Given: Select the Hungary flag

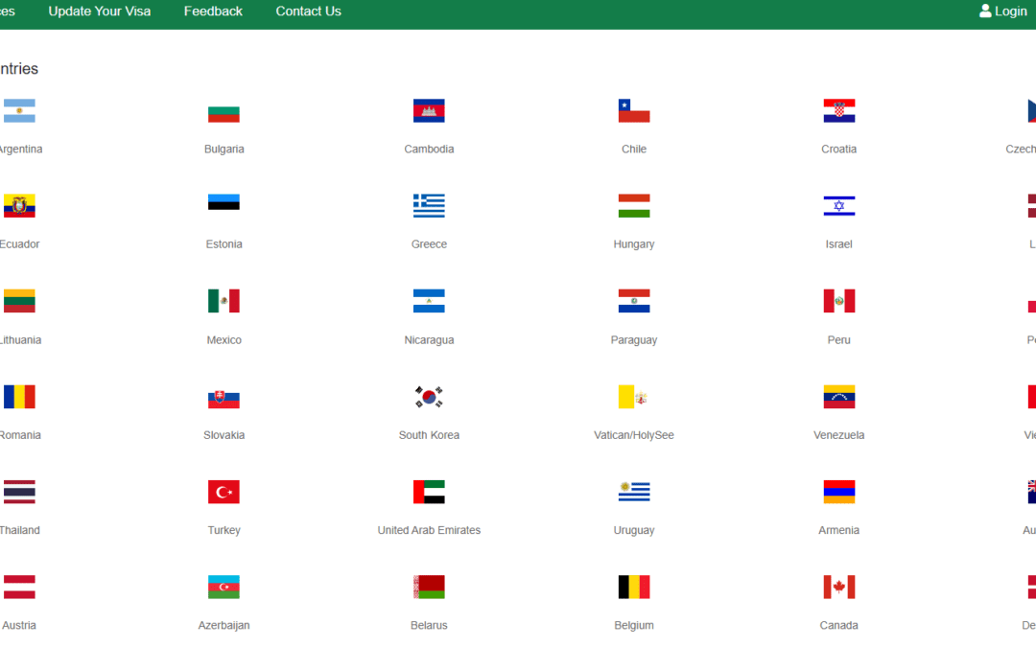Looking at the screenshot, I should click(x=634, y=206).
